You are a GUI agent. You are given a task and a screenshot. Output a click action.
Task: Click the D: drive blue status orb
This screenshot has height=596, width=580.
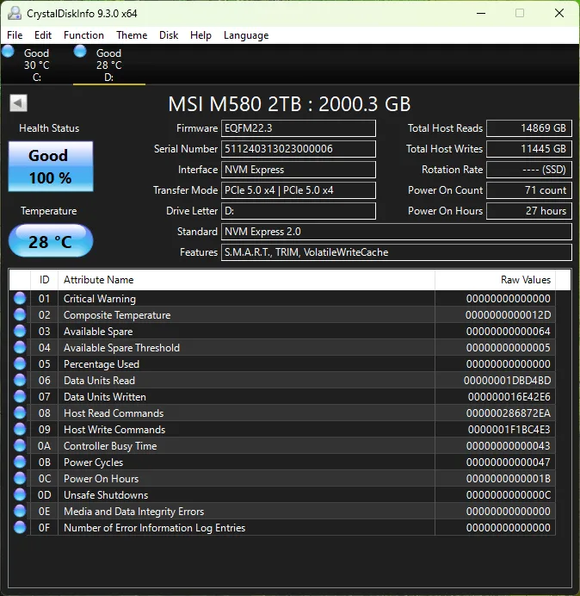click(80, 51)
